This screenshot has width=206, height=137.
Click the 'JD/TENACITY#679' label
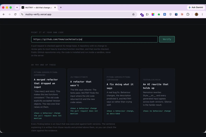pos(79,77)
